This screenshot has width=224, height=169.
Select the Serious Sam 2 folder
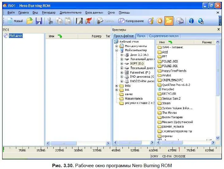(x=171, y=98)
